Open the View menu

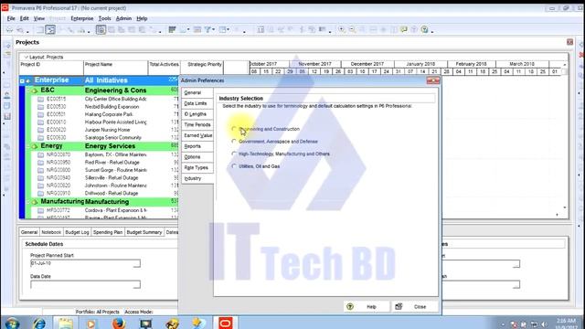point(38,18)
